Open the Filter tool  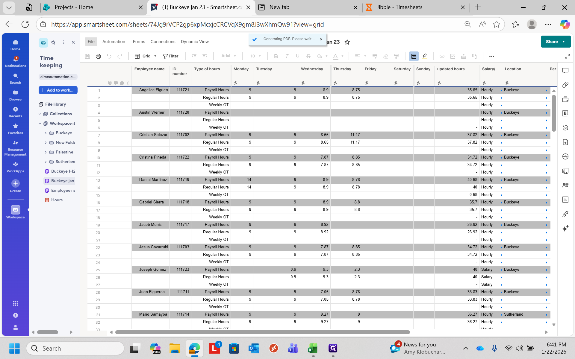170,56
